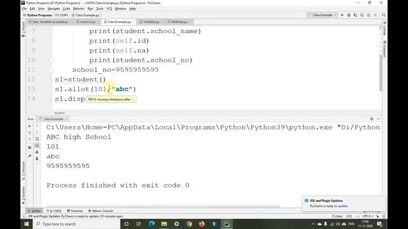Toggle the read-only lock icon in status bar
The height and width of the screenshot is (229, 408).
point(377,216)
